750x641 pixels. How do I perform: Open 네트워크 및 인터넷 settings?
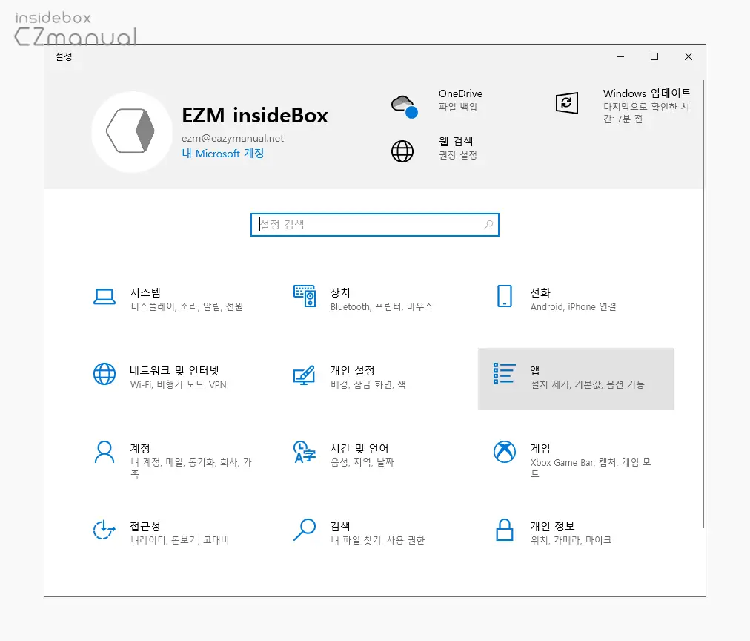(x=104, y=376)
